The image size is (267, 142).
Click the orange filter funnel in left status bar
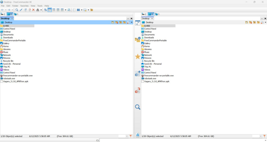pyautogui.click(x=131, y=136)
